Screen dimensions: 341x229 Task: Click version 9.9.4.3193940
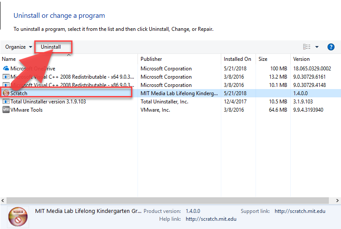pyautogui.click(x=308, y=110)
